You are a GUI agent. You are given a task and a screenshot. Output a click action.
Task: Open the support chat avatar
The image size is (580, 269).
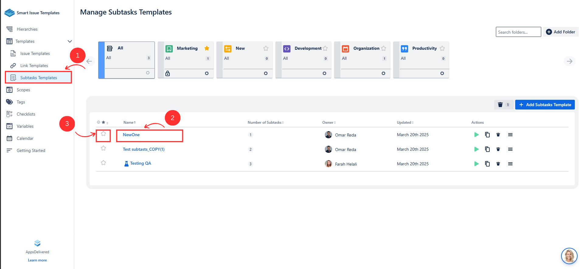point(569,256)
